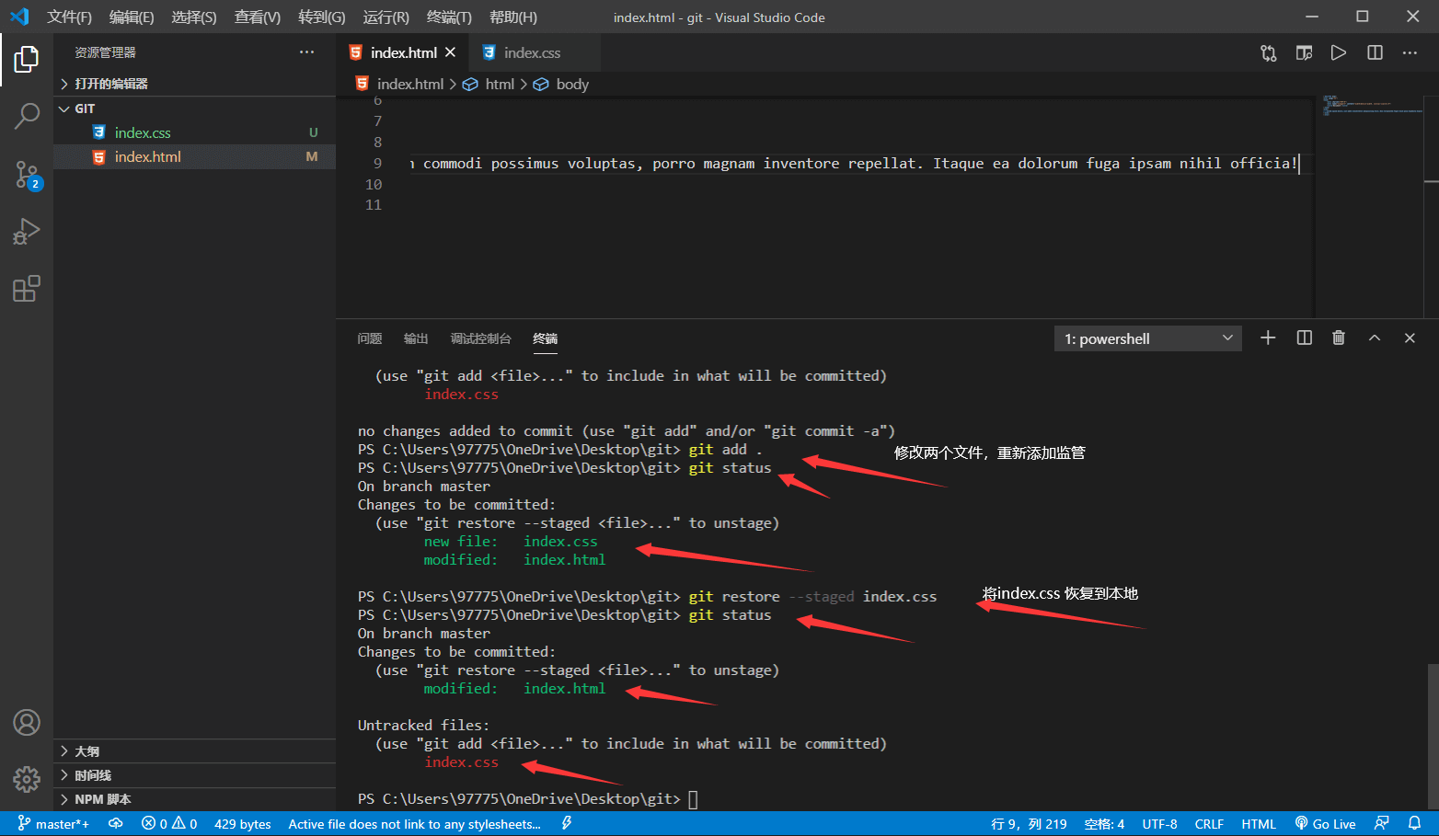Split the editor to the right
This screenshot has width=1439, height=836.
(1375, 53)
